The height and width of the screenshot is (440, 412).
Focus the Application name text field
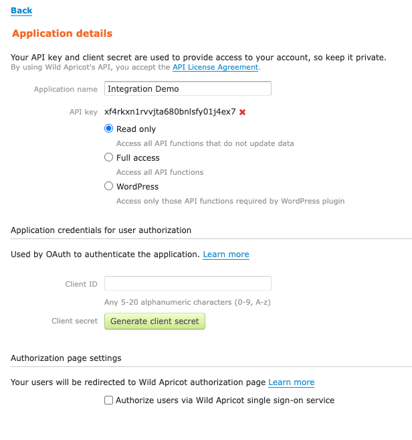pyautogui.click(x=188, y=88)
